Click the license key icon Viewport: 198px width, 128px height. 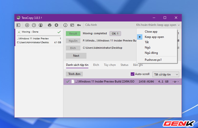coord(79,25)
